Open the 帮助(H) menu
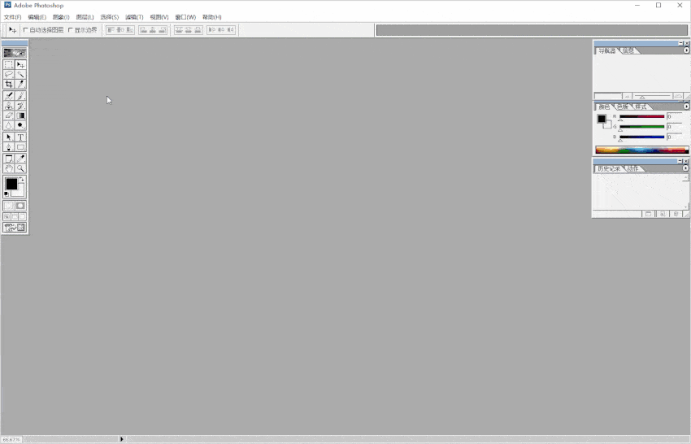This screenshot has height=444, width=691. click(211, 17)
